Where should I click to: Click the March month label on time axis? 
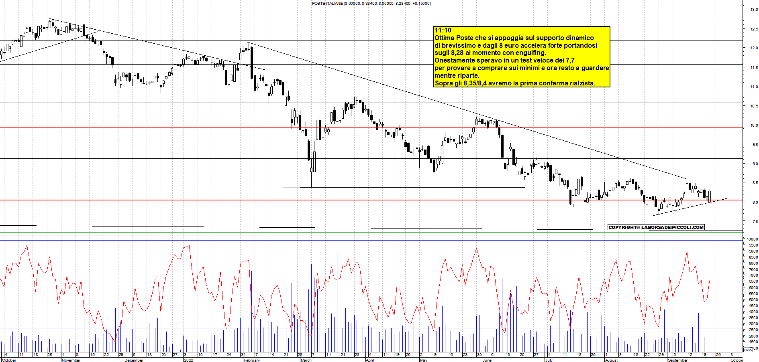tap(306, 360)
